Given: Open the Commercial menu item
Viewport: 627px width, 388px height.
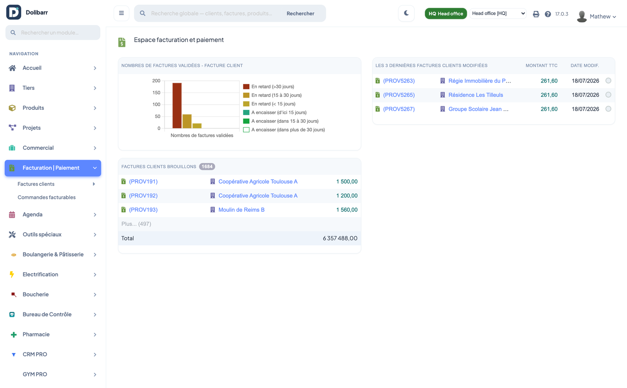Looking at the screenshot, I should (53, 148).
